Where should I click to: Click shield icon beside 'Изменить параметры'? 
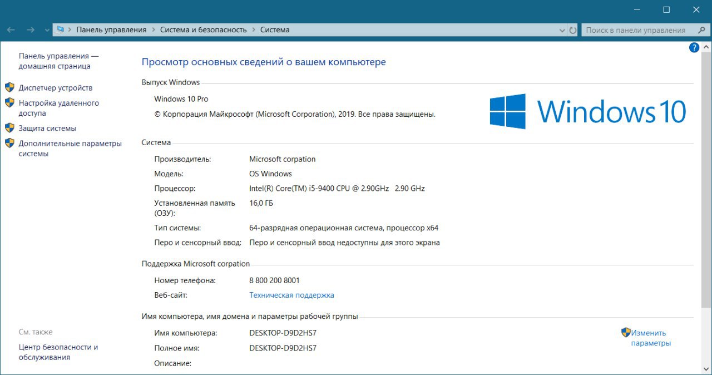point(626,333)
